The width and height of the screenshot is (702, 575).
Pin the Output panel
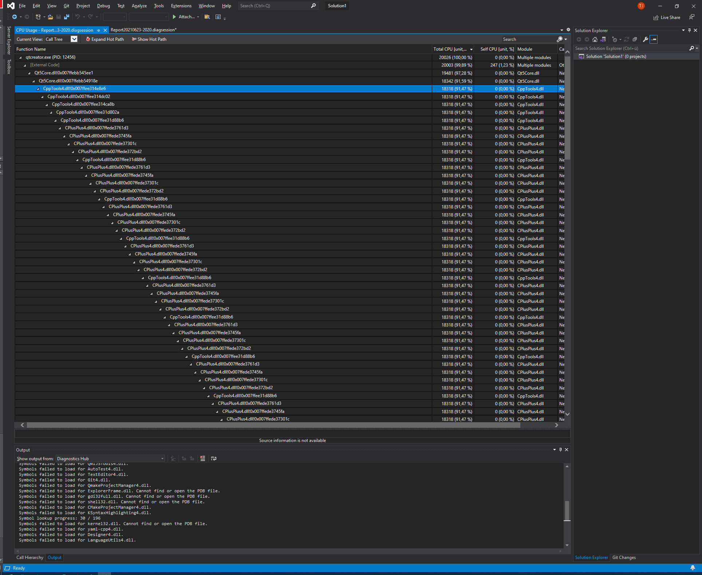click(560, 450)
